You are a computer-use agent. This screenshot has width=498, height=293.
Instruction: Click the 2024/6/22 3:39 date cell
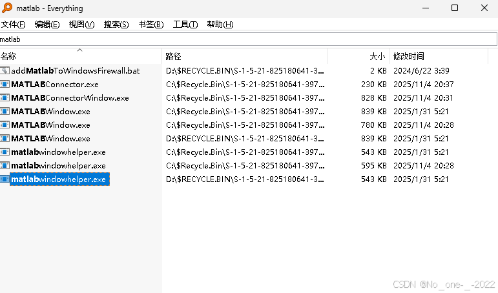coord(421,70)
